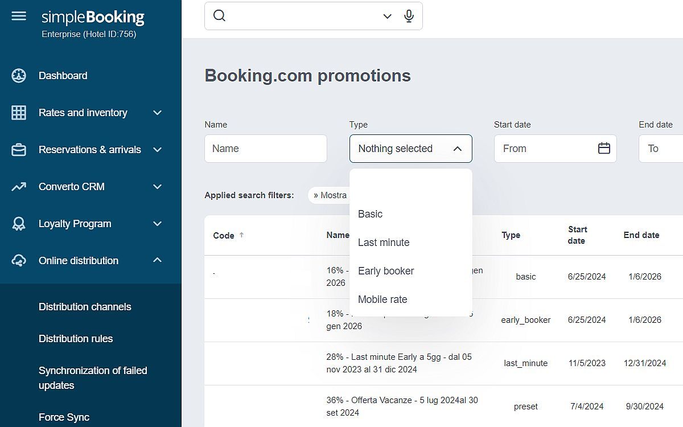Collapse the Online distribution section
The image size is (683, 427).
pyautogui.click(x=158, y=261)
